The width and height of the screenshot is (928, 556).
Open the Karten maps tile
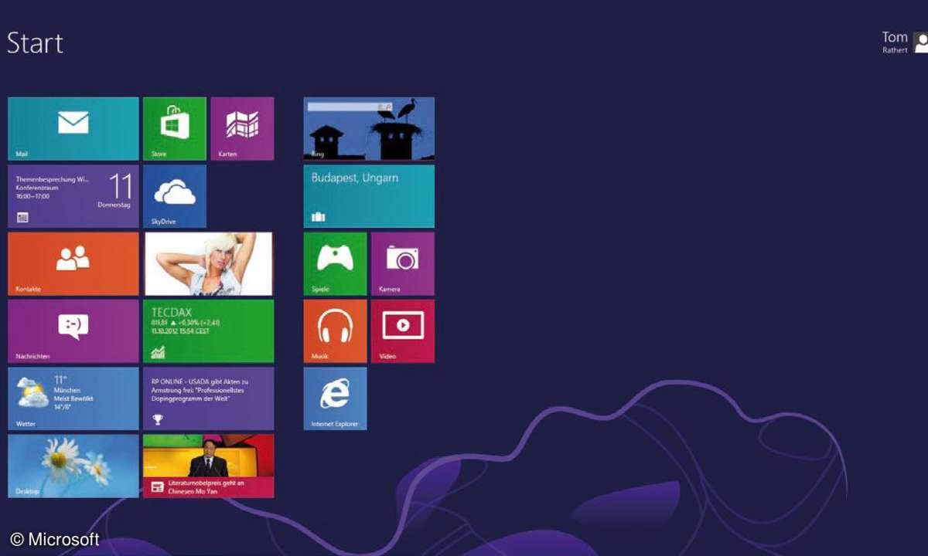point(242,128)
